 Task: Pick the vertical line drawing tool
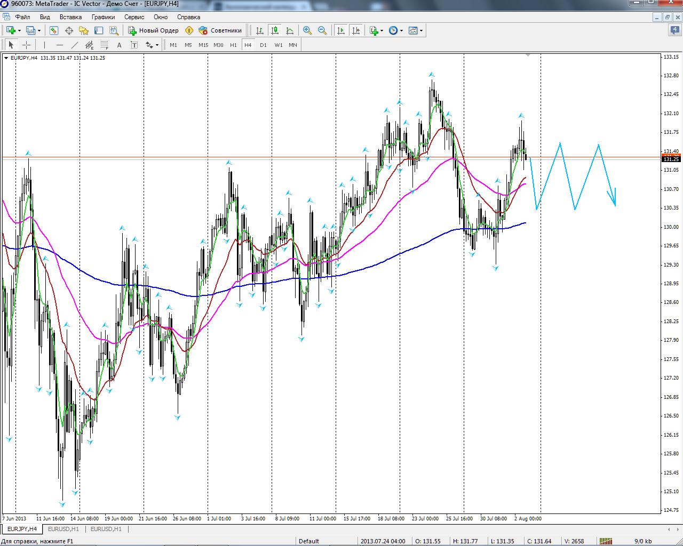[x=45, y=45]
